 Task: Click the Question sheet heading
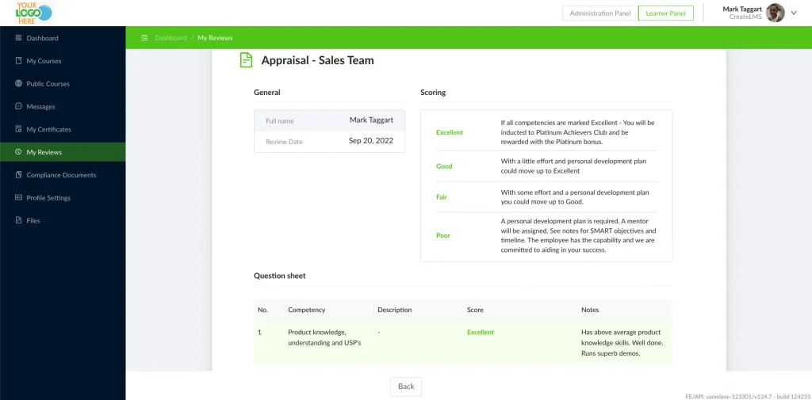(x=280, y=276)
